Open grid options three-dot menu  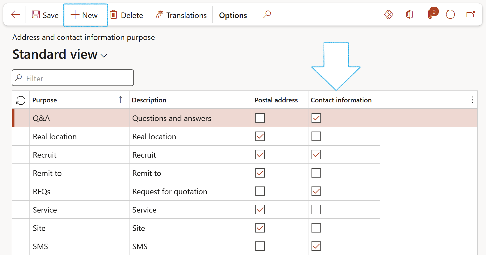472,100
